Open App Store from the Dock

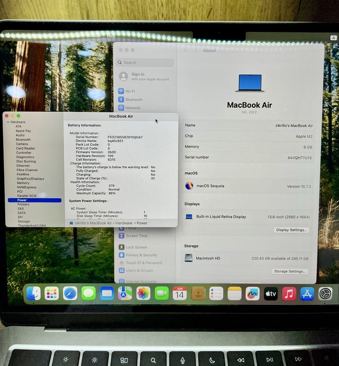tap(307, 294)
